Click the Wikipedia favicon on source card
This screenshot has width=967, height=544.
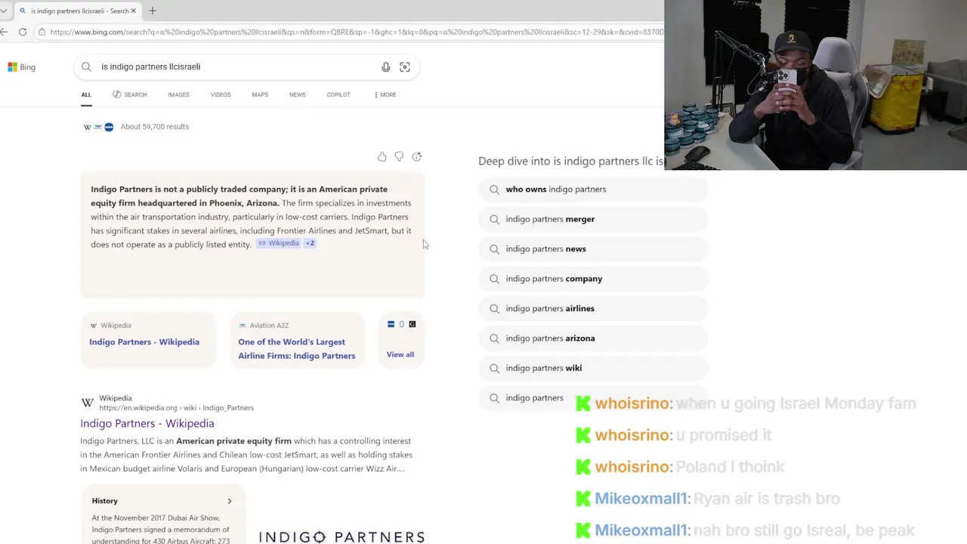tap(94, 326)
